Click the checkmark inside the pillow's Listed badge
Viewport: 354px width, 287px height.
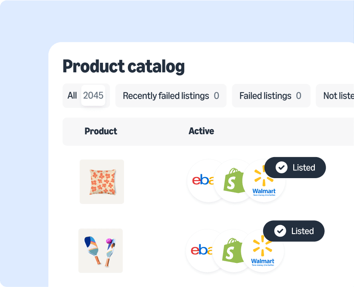(x=281, y=167)
